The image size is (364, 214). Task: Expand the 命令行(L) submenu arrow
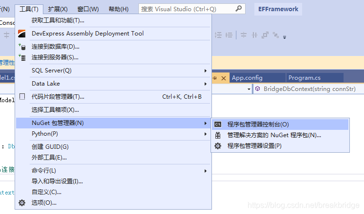click(206, 171)
